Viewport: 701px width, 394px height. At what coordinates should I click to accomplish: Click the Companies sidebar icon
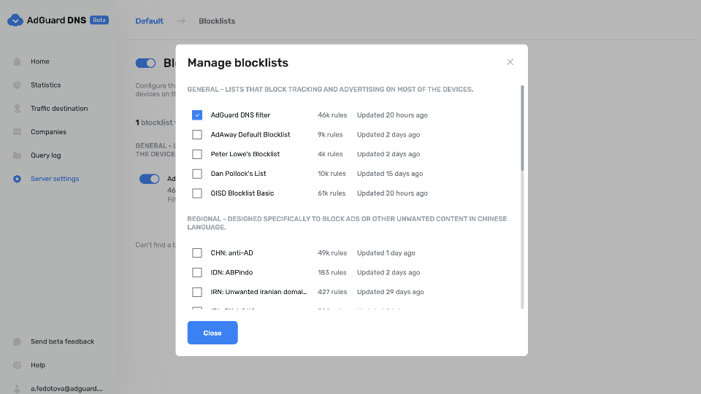coord(17,132)
